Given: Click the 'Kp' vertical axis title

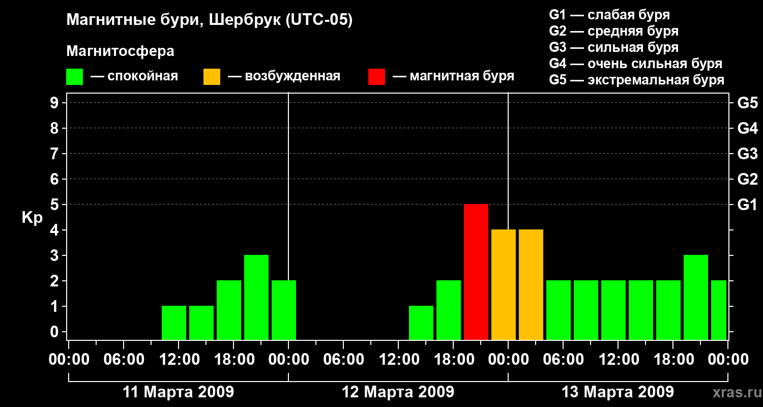Looking at the screenshot, I should tap(32, 218).
